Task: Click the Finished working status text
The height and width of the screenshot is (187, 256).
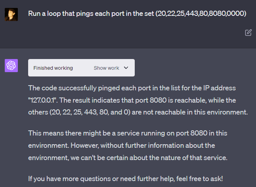Action: (x=53, y=68)
